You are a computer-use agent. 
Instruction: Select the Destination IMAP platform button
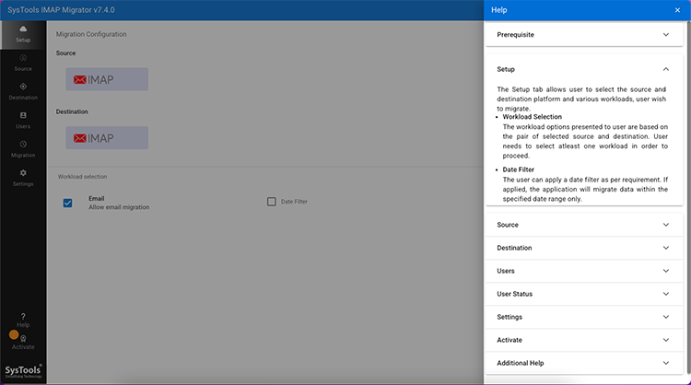[107, 138]
